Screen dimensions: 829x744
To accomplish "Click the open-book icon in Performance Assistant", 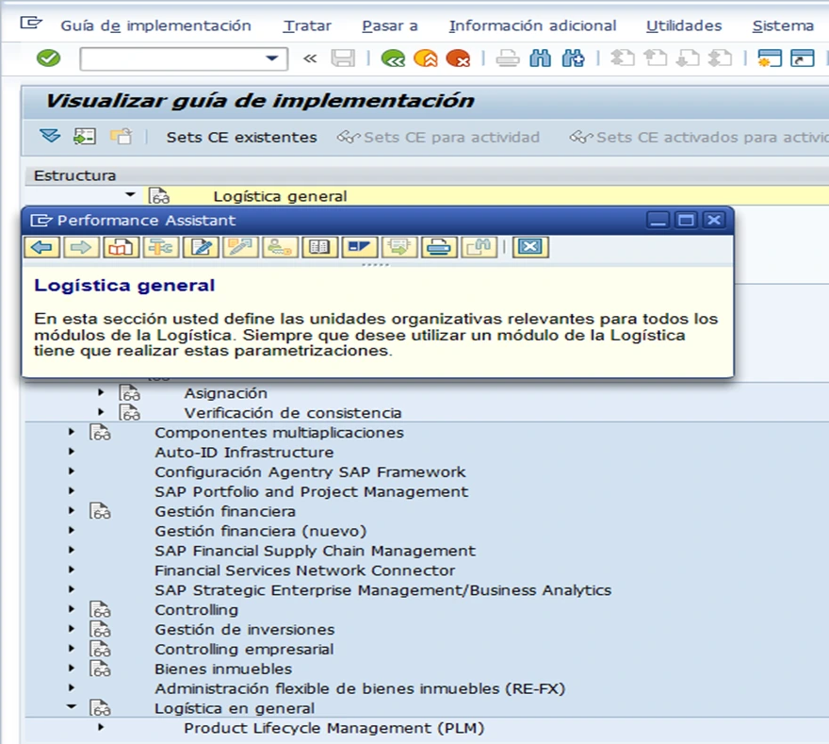I will tap(319, 247).
